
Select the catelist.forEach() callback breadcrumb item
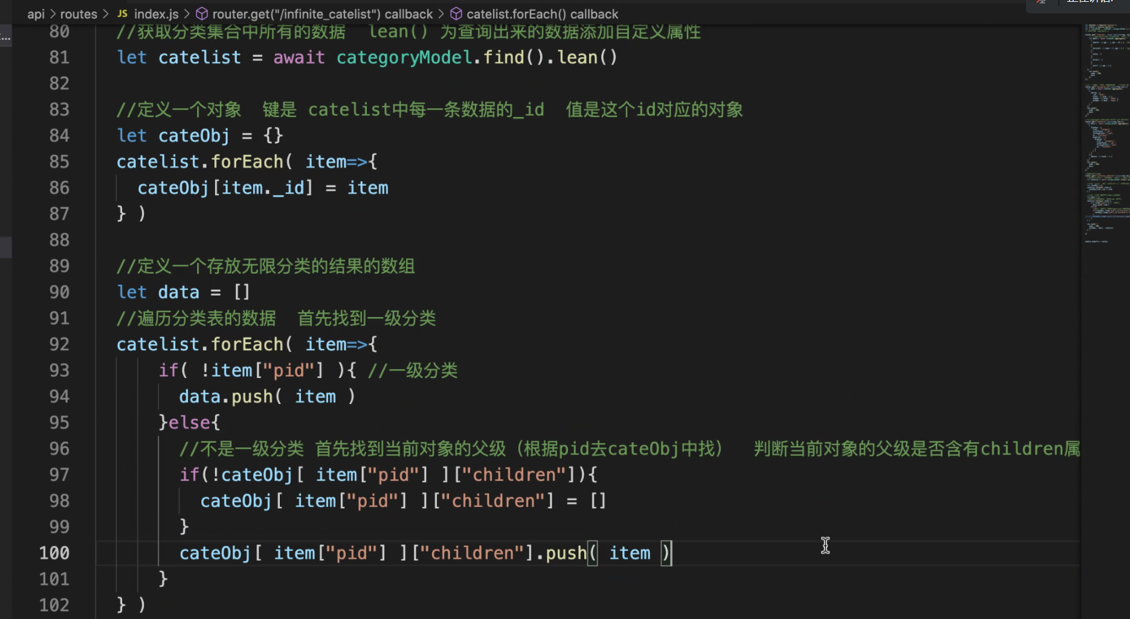tap(543, 13)
